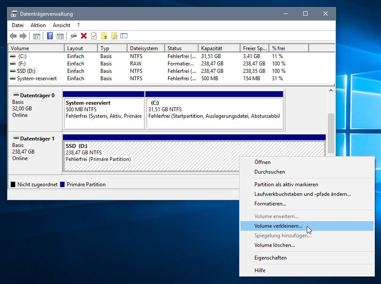Click the checklist settings toolbar icon
381x284 pixels.
pos(124,36)
